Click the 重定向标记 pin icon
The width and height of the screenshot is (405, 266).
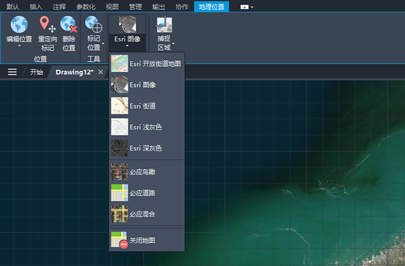47,24
